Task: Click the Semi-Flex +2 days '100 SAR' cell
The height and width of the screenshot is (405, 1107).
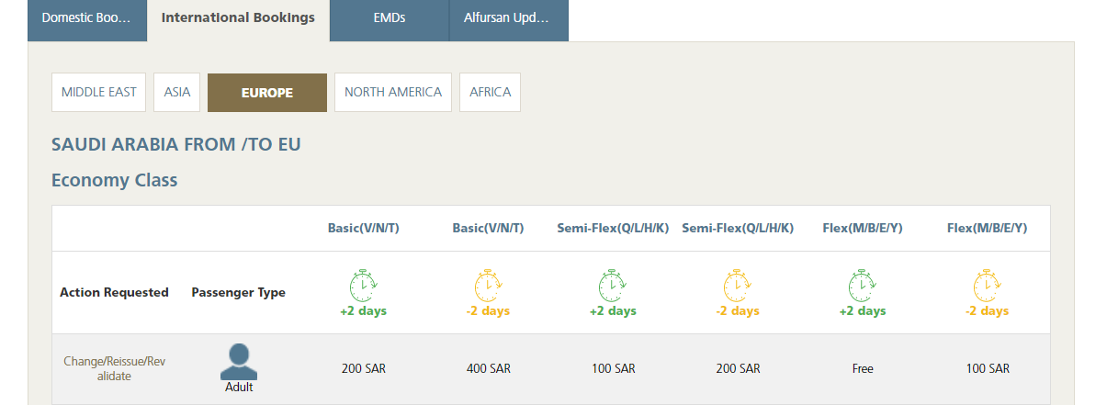Action: point(613,368)
